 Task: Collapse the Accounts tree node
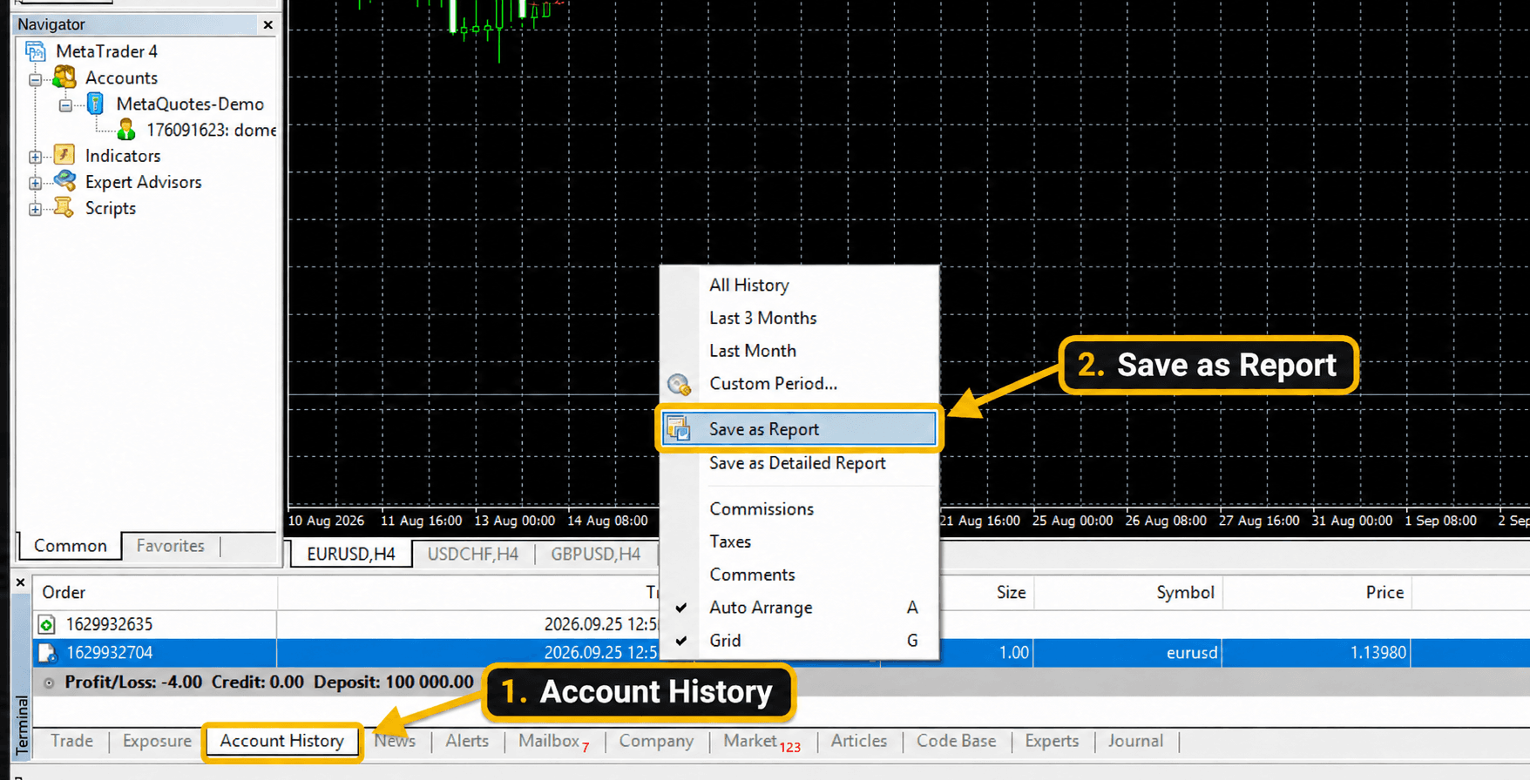[x=36, y=79]
